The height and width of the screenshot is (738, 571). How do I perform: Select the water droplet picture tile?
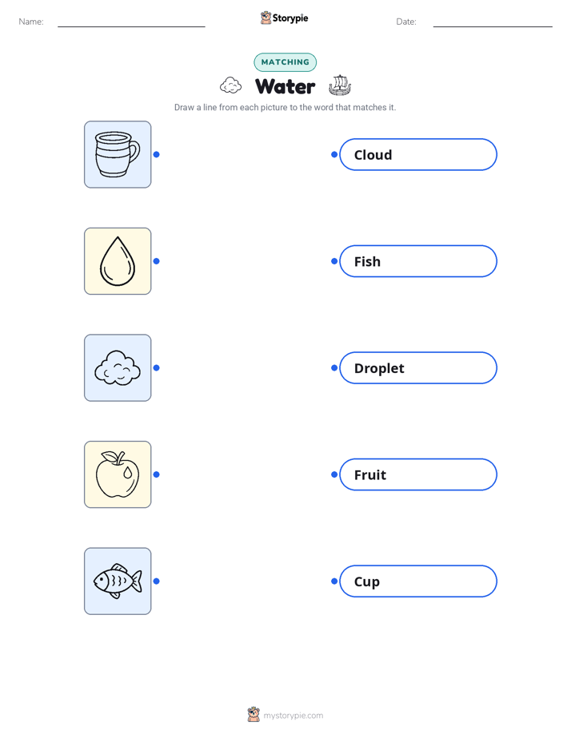point(118,261)
